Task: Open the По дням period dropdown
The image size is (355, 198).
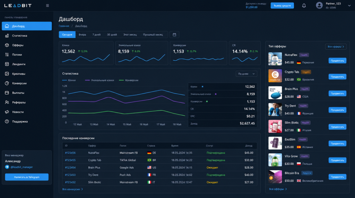Action: [246, 74]
